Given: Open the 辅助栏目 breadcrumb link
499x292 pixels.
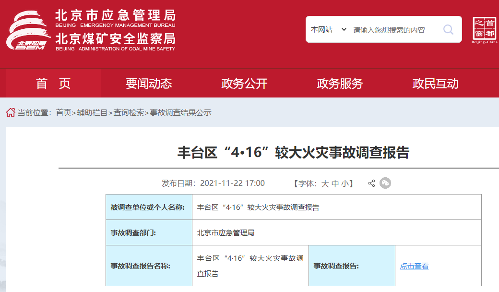Looking at the screenshot, I should click(x=92, y=113).
